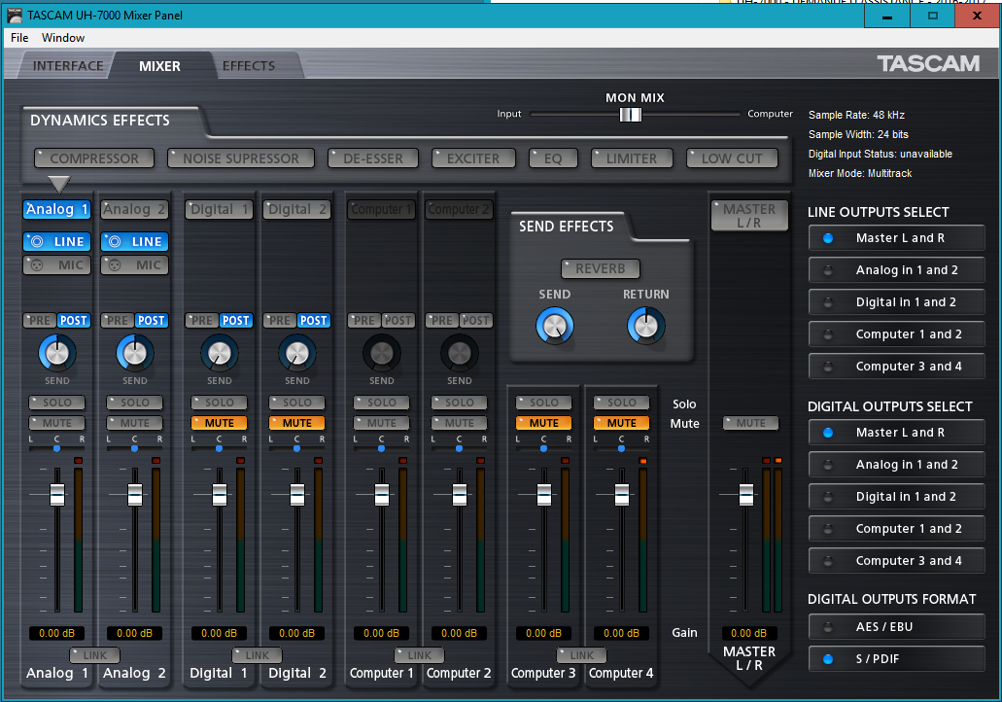Image resolution: width=1002 pixels, height=702 pixels.
Task: Click the reverb RETURN knob
Action: 645,326
